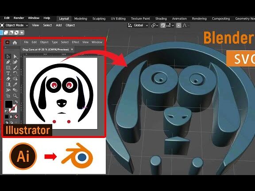Open Illustrator's Type menu

54,42
